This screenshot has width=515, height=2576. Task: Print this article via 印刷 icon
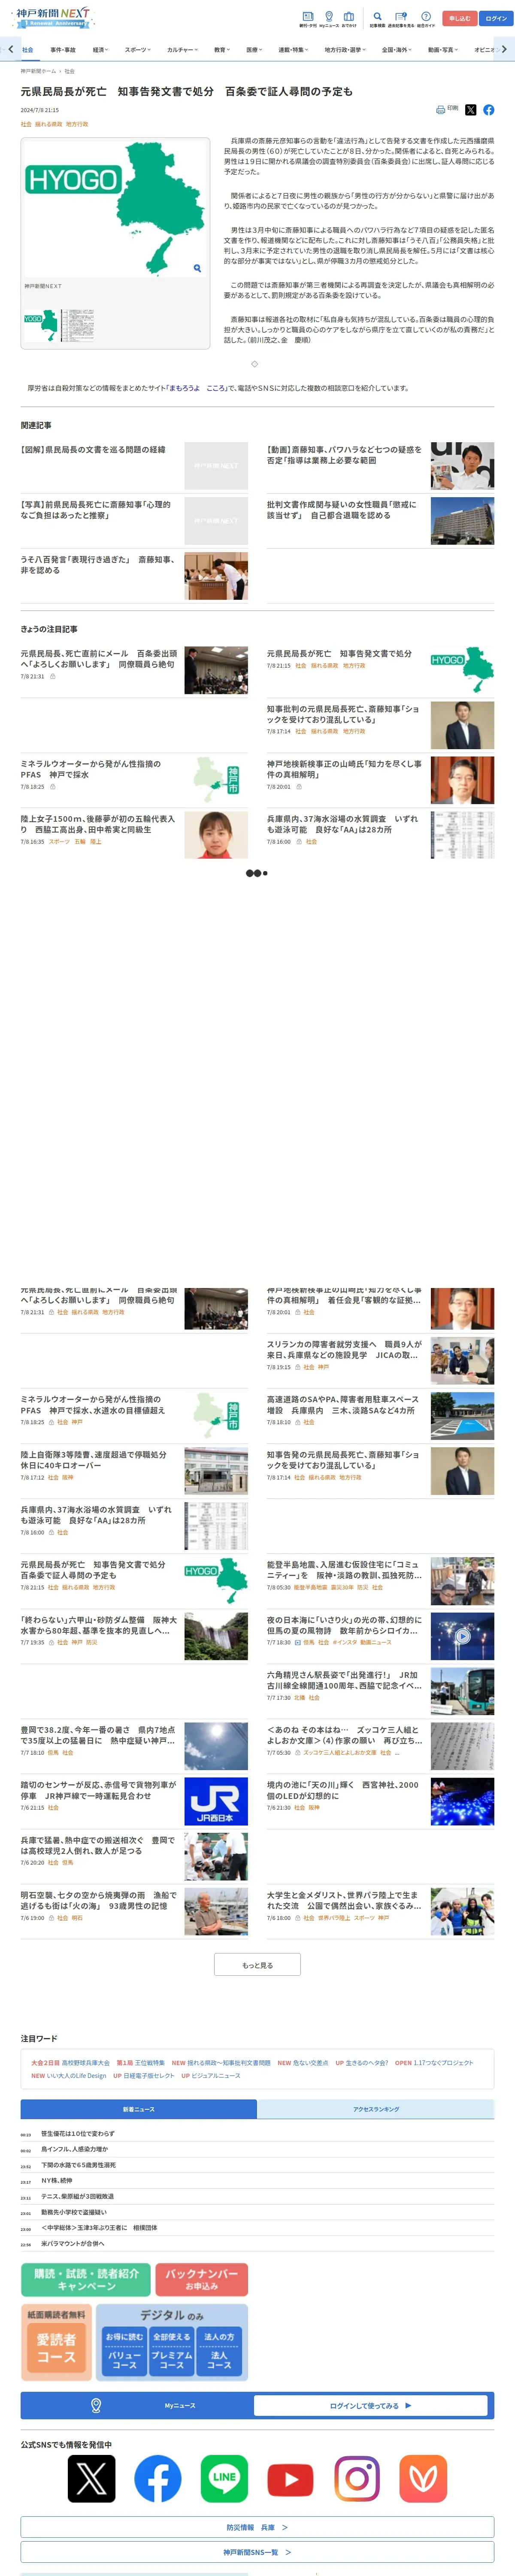(447, 109)
